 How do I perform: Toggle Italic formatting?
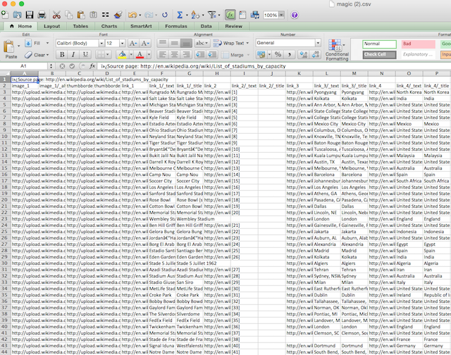(x=73, y=54)
